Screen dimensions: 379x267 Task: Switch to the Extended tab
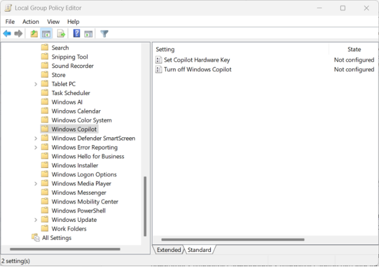pyautogui.click(x=169, y=250)
